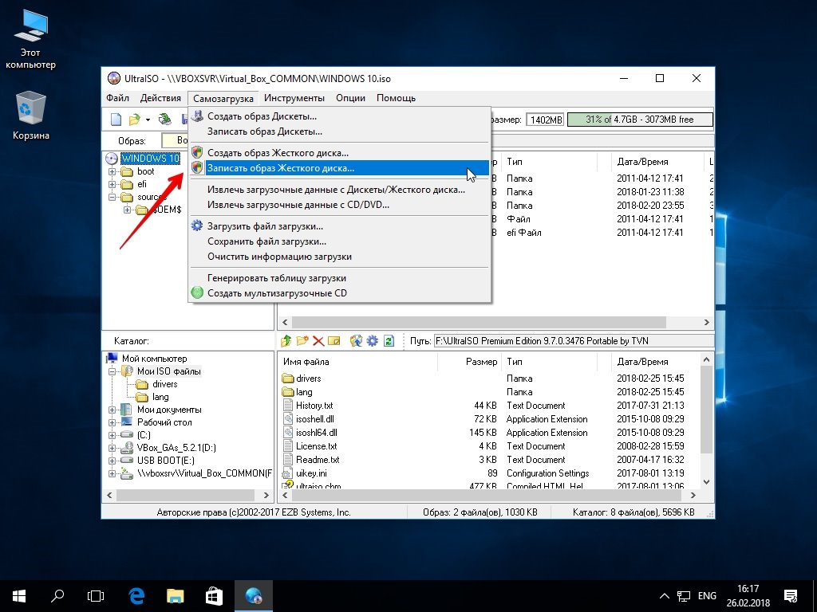Select the lang folder in catalog tree
The width and height of the screenshot is (817, 612).
(160, 397)
